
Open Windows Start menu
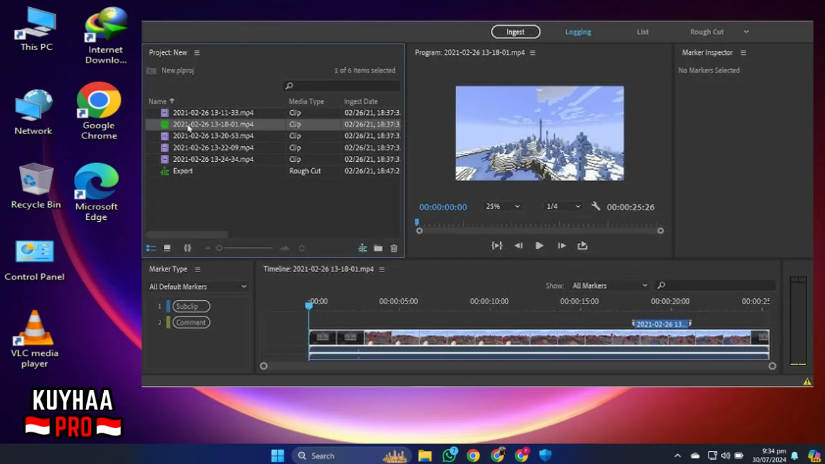point(278,456)
